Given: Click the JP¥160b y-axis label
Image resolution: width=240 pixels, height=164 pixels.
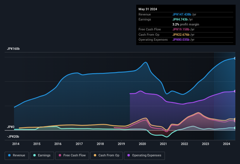Looking at the screenshot, I should 13,49.
